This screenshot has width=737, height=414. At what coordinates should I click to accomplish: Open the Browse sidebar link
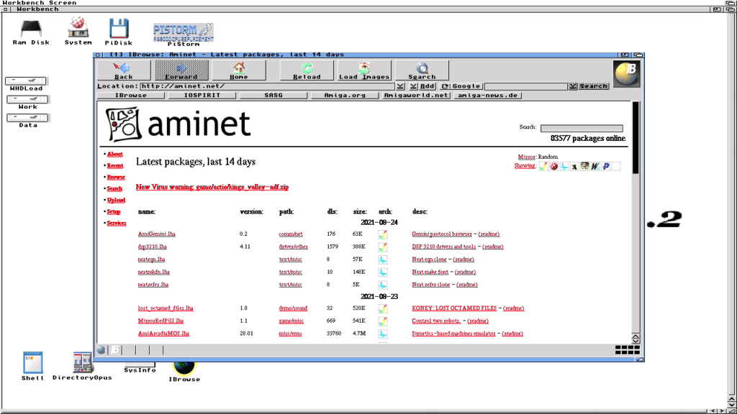coord(116,177)
